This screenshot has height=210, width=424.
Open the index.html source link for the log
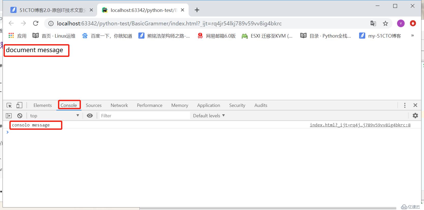coord(360,125)
